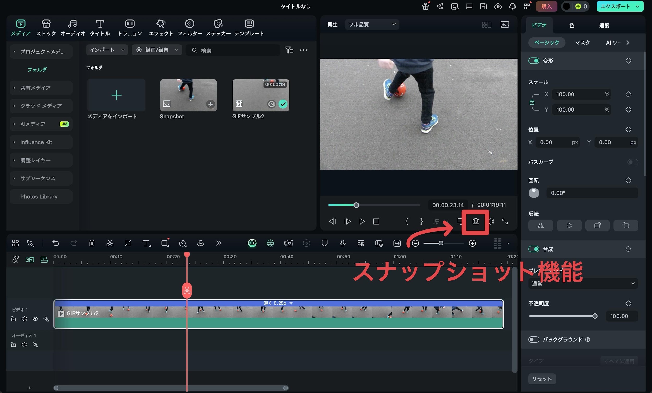652x393 pixels.
Task: Toggle the 合成 compositing switch
Action: coord(533,249)
